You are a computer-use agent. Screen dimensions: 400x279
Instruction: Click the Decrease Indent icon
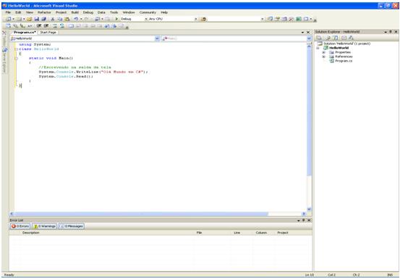pos(39,26)
